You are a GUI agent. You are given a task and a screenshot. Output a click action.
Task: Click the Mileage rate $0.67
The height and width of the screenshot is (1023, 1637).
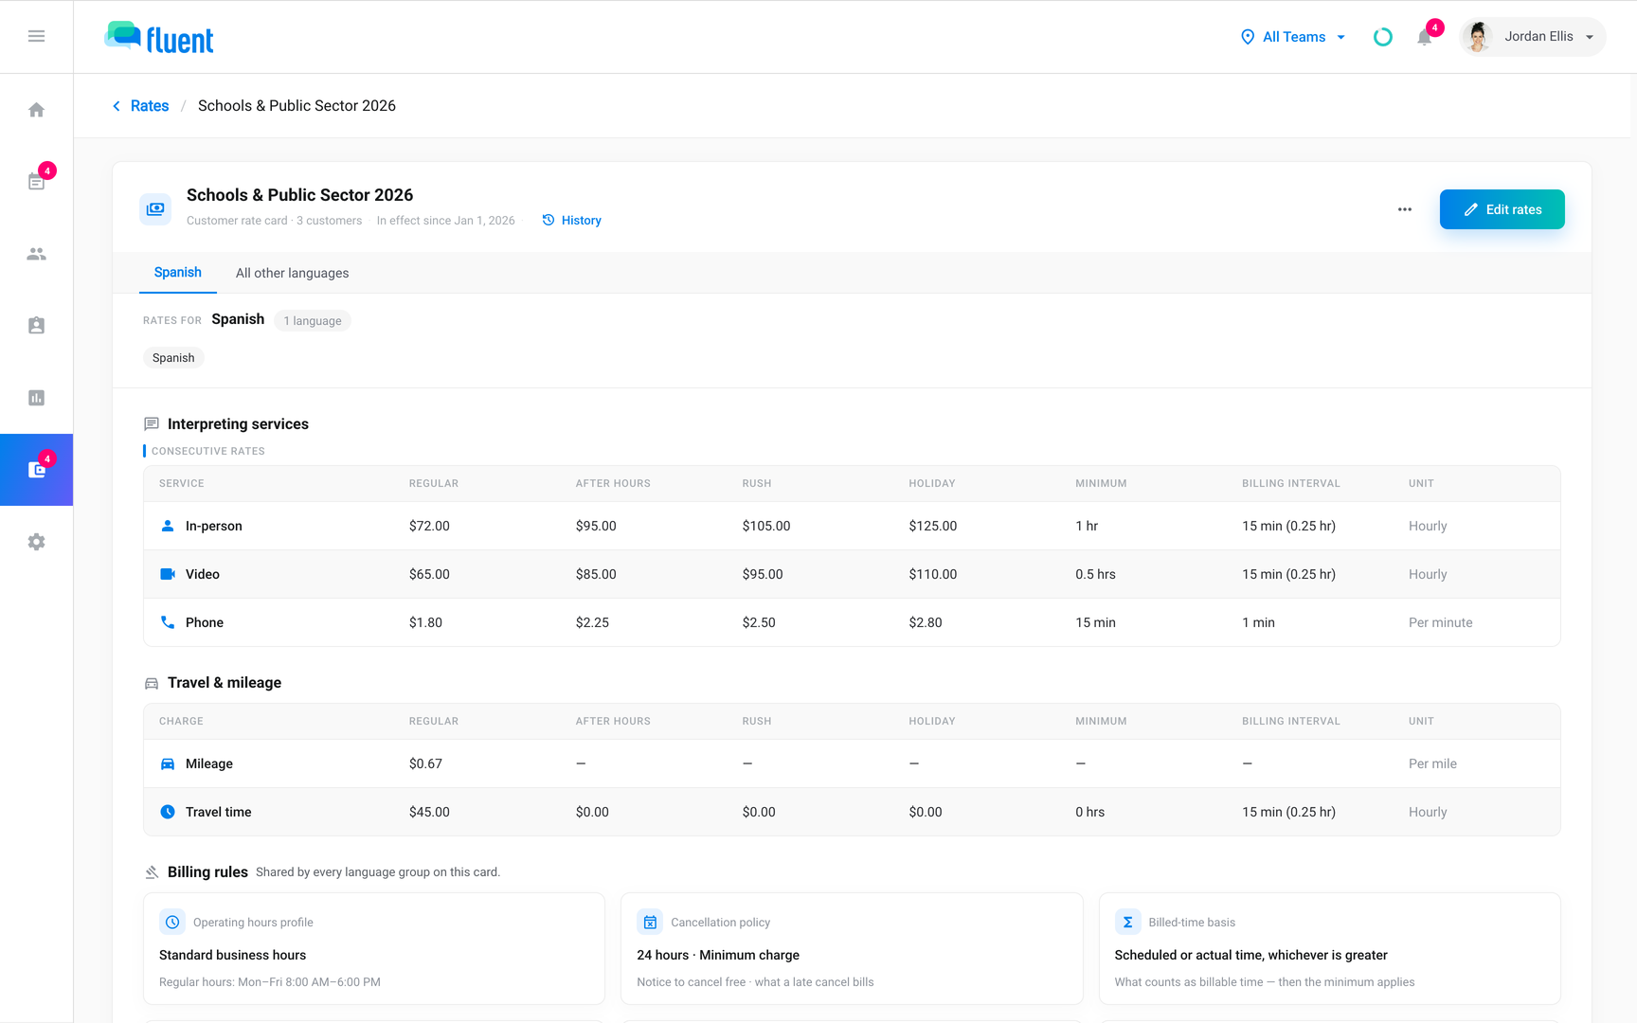coord(425,763)
